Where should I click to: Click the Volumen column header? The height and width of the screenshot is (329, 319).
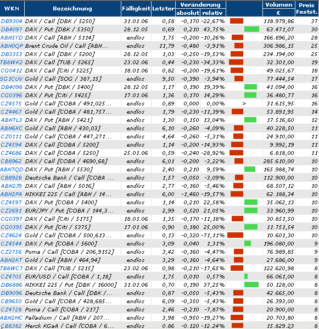coord(279,4)
